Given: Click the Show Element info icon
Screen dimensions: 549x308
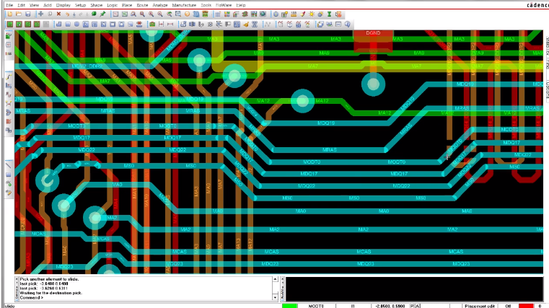Looking at the screenshot, I should point(276,14).
